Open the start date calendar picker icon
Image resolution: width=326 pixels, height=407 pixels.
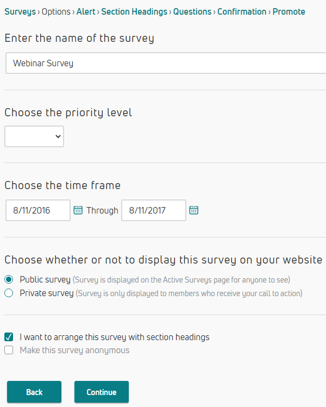[x=78, y=210]
